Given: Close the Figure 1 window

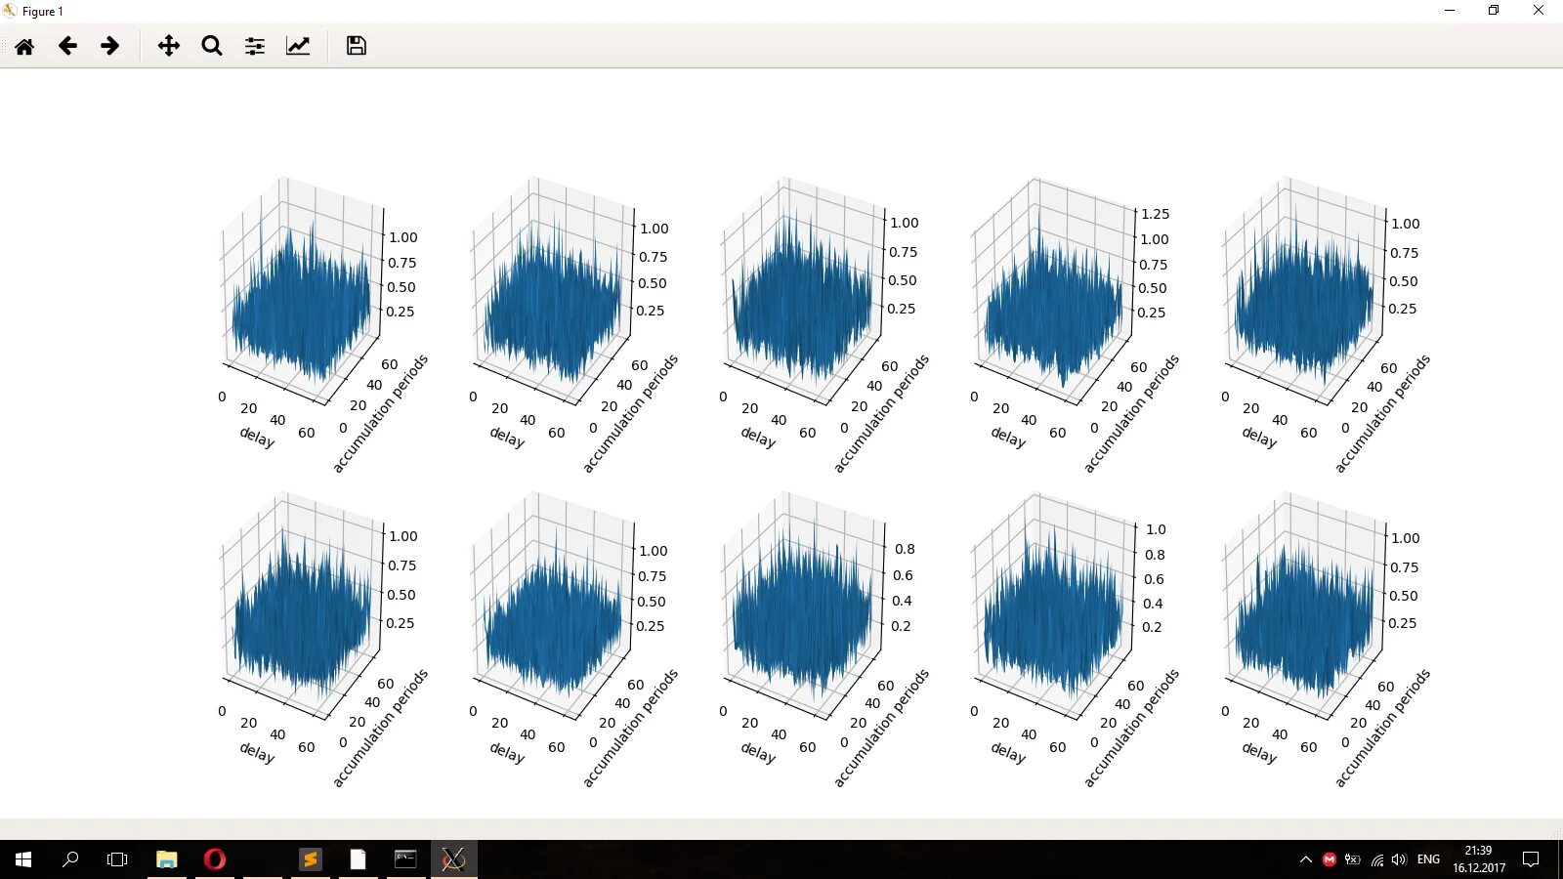Looking at the screenshot, I should pyautogui.click(x=1539, y=11).
